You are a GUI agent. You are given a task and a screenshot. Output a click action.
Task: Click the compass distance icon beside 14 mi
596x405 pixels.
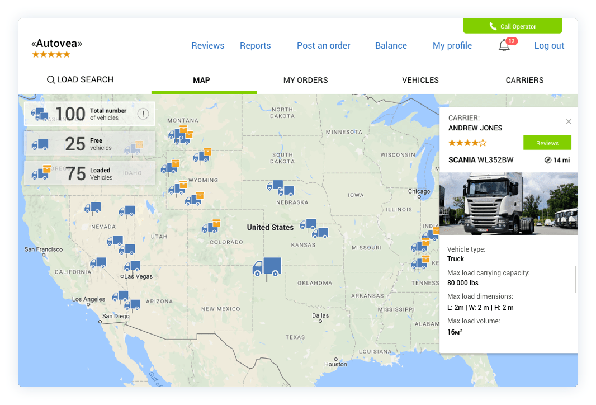tap(548, 160)
